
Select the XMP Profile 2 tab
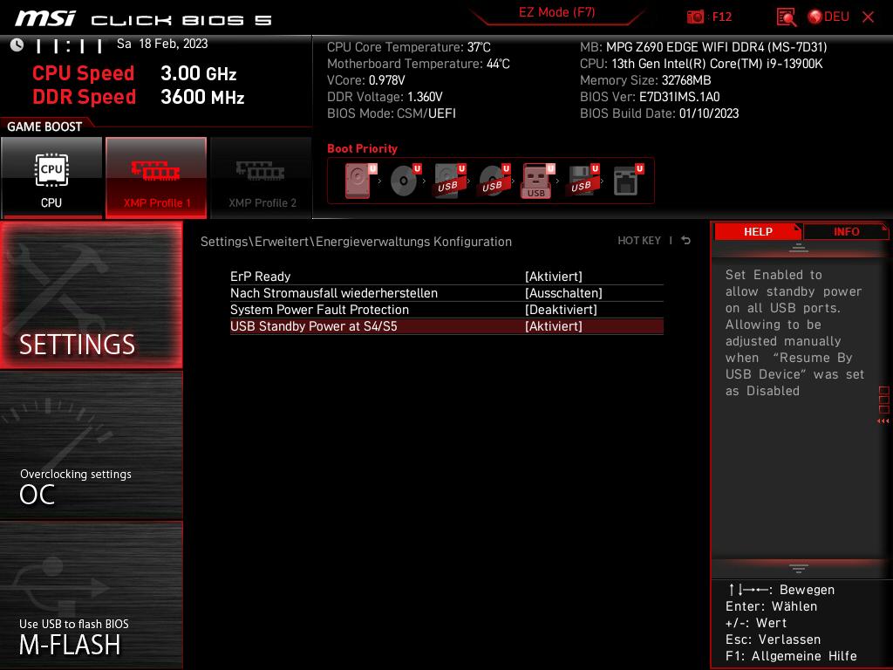click(x=261, y=178)
